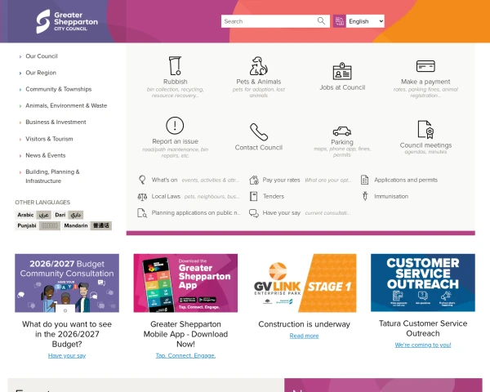Click the Tap. Connect. Engage. link
The image size is (490, 392).
pos(185,356)
